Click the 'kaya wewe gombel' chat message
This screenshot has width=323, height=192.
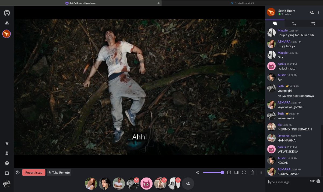290,107
